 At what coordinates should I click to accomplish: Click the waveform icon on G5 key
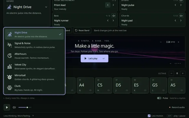(163, 90)
